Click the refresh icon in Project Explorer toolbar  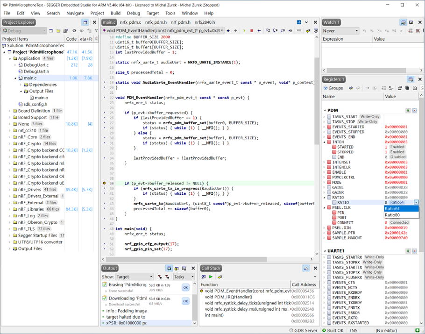[x=74, y=31]
